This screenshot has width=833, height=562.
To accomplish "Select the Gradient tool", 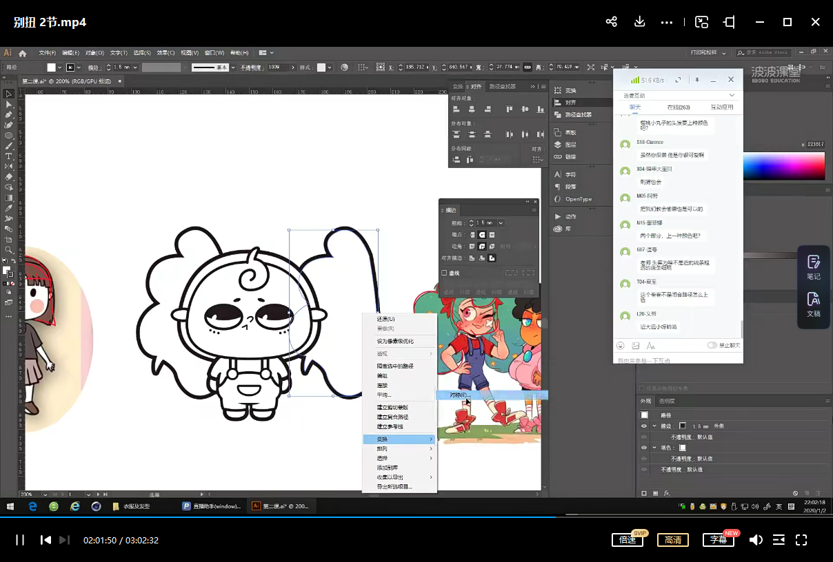I will (9, 197).
